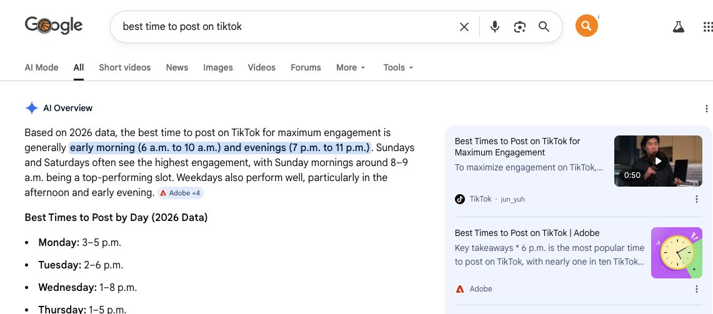The height and width of the screenshot is (314, 713).
Task: Click the Adobe 'Key takeaways' snippet text
Action: 549,255
